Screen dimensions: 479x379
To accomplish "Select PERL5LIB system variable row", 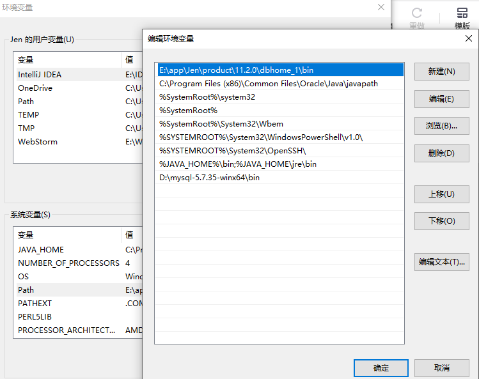I will [x=79, y=317].
